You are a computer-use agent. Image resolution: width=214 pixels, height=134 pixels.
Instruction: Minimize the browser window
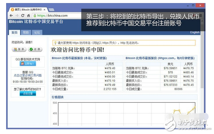[188, 5]
